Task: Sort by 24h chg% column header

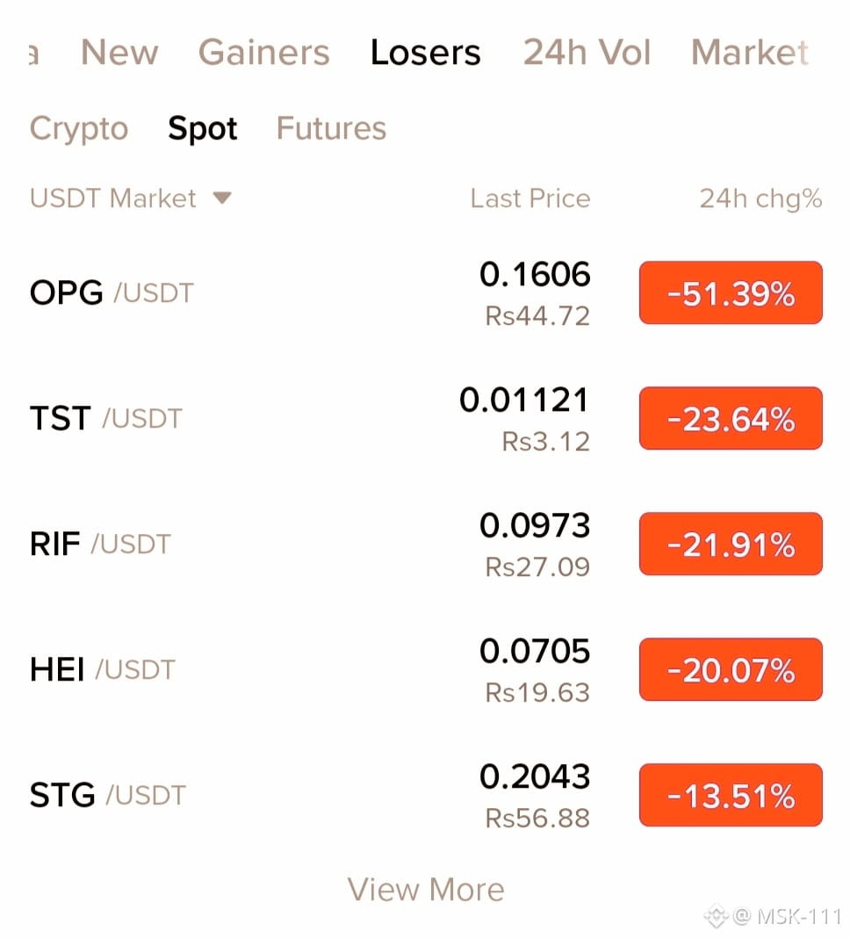Action: point(760,198)
